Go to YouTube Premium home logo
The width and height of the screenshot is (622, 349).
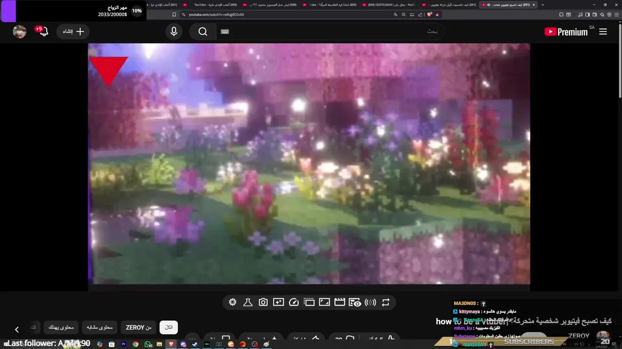(x=566, y=32)
